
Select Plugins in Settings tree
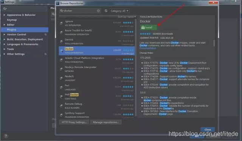tap(25, 29)
